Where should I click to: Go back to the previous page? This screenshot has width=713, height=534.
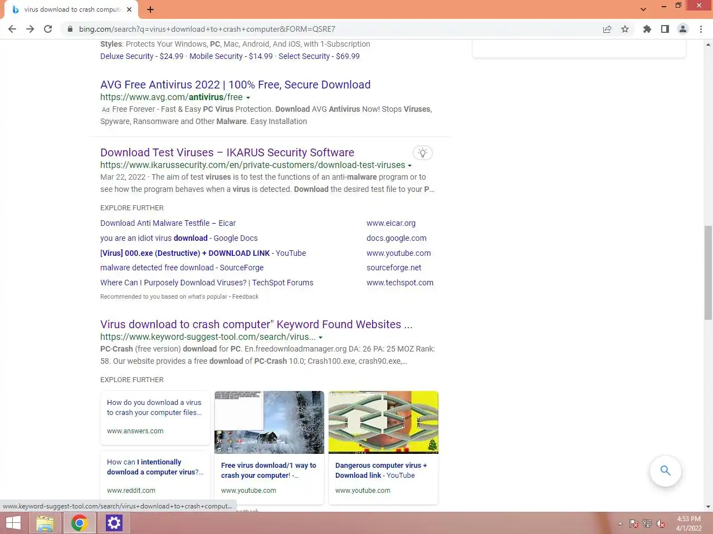click(x=12, y=29)
